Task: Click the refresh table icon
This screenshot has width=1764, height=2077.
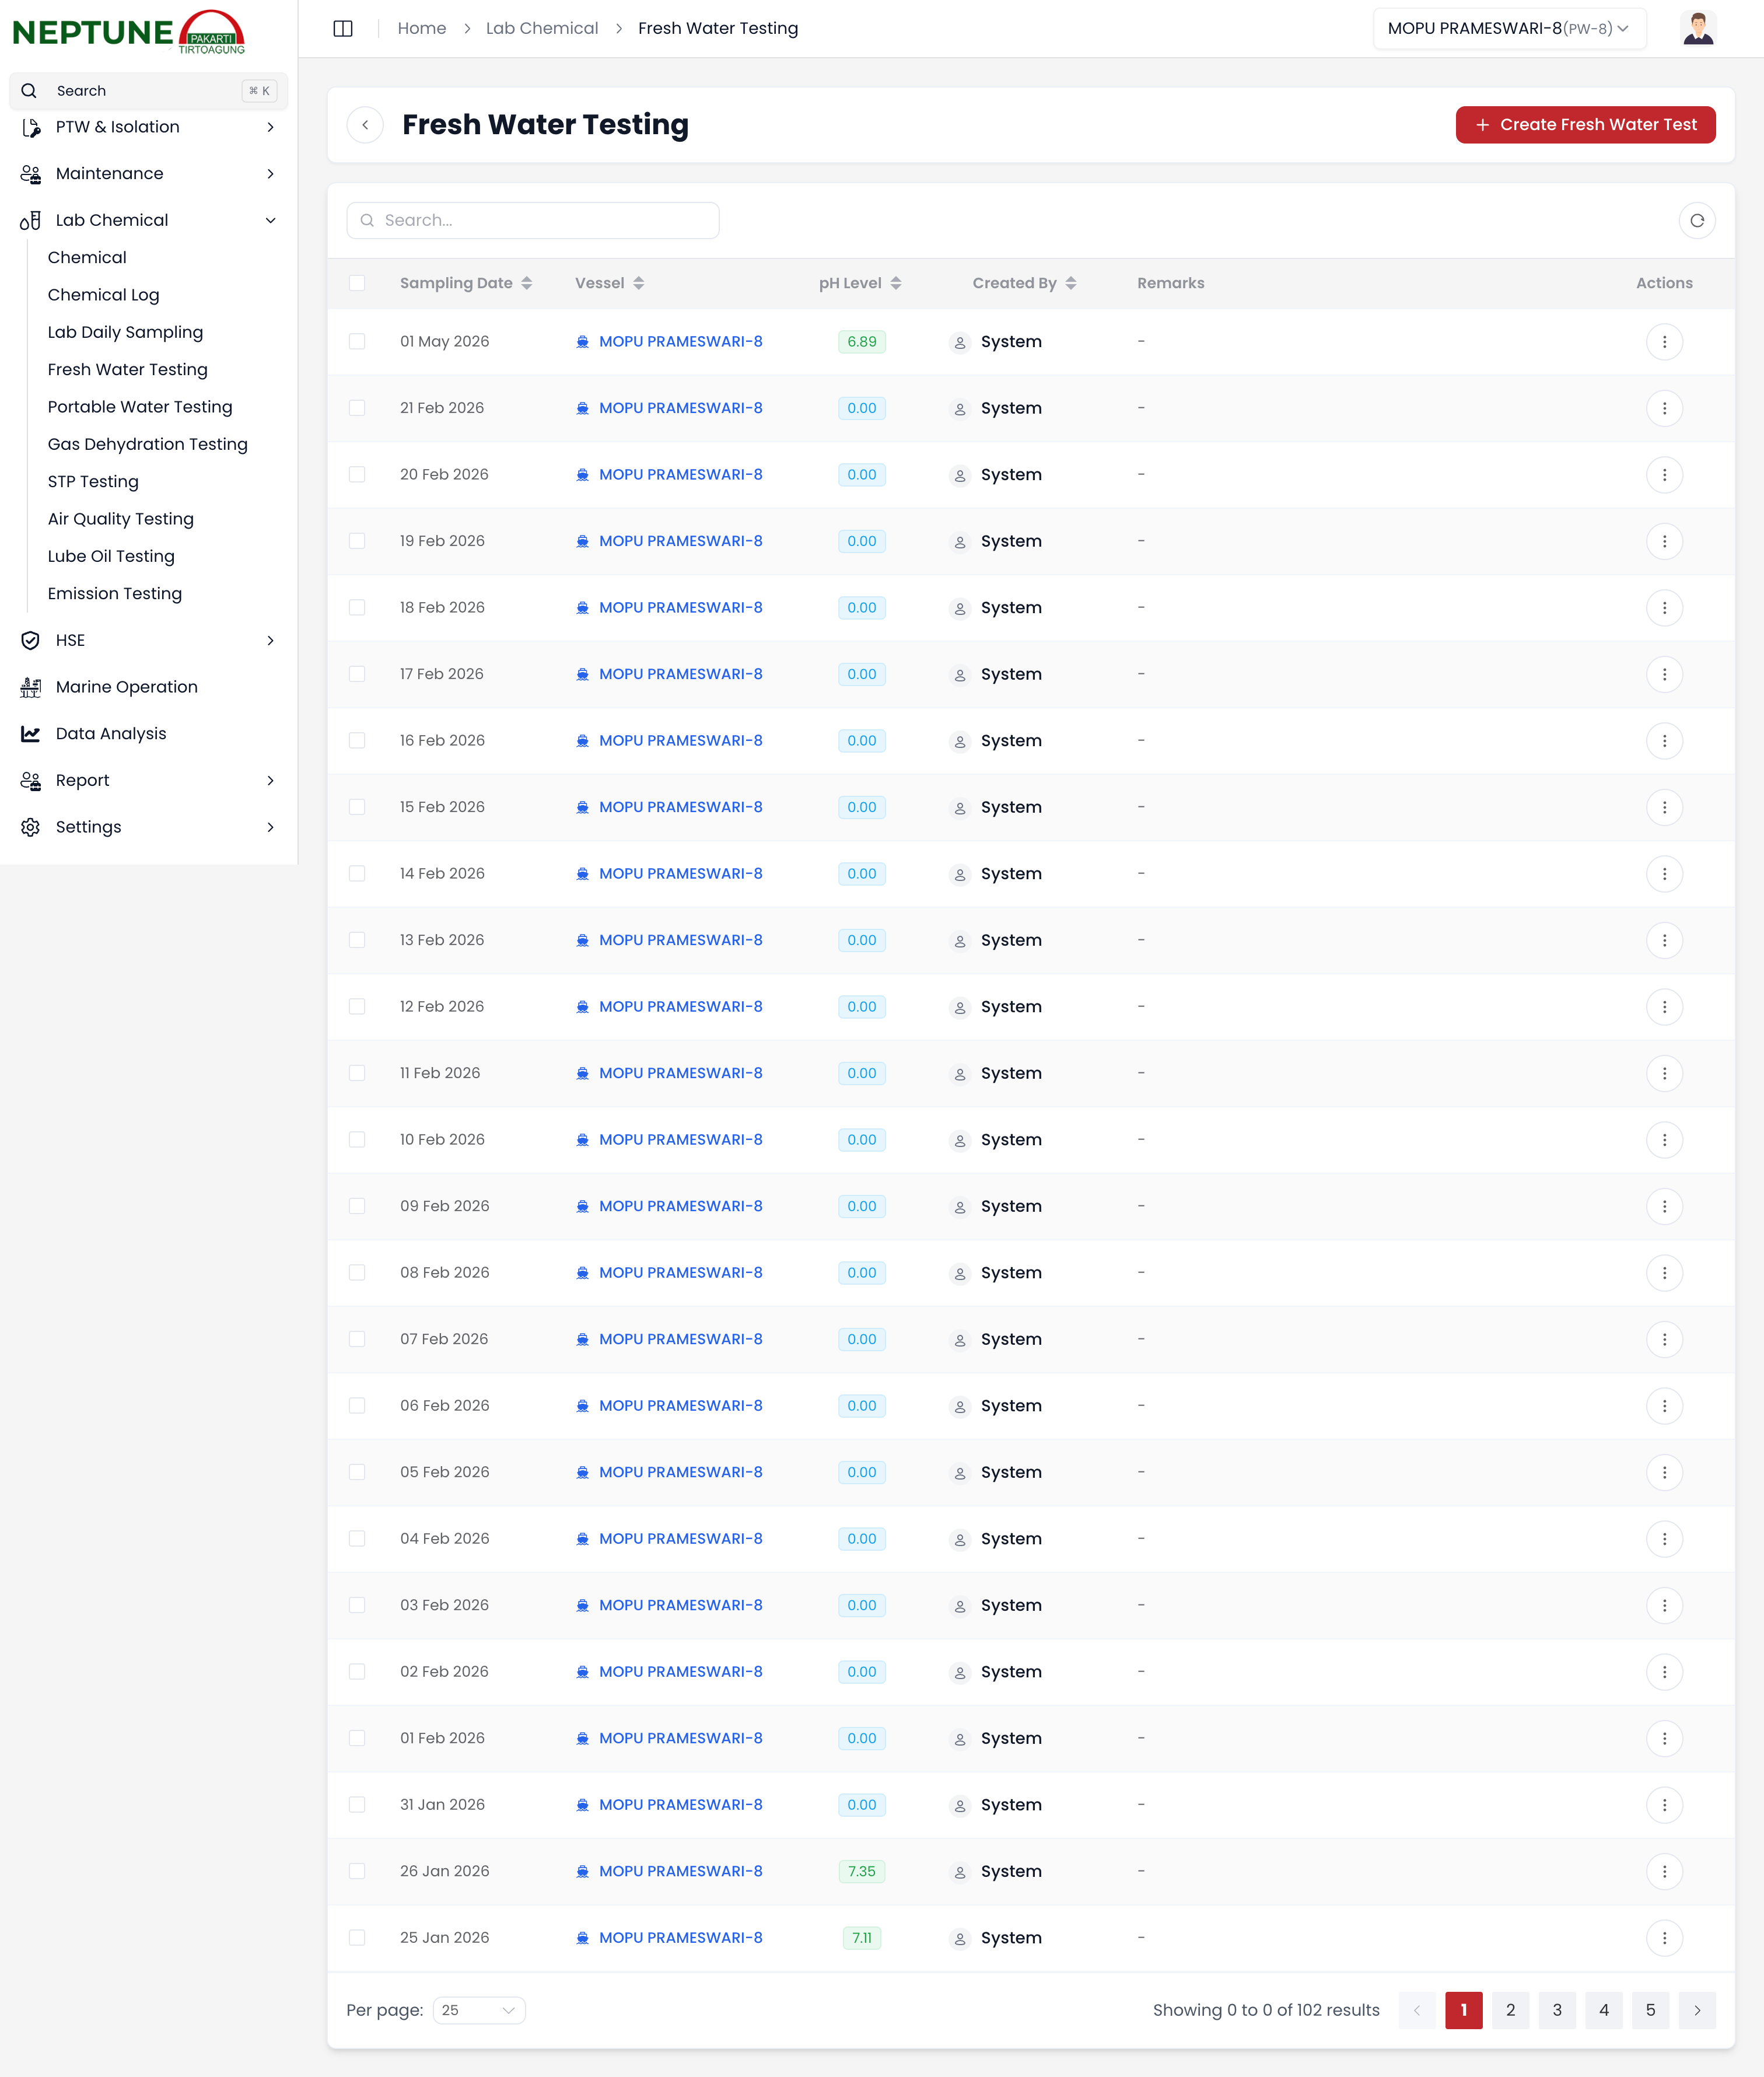Action: 1696,221
